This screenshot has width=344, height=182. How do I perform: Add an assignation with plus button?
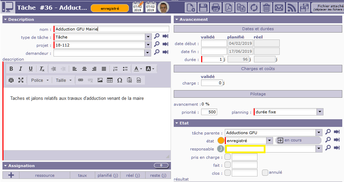(11, 175)
